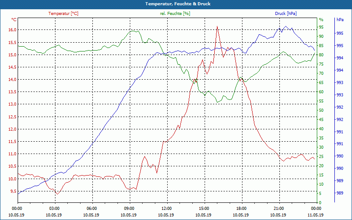Select the red 'Temperatur [°C]' legend label
The image size is (352, 220).
pyautogui.click(x=63, y=14)
